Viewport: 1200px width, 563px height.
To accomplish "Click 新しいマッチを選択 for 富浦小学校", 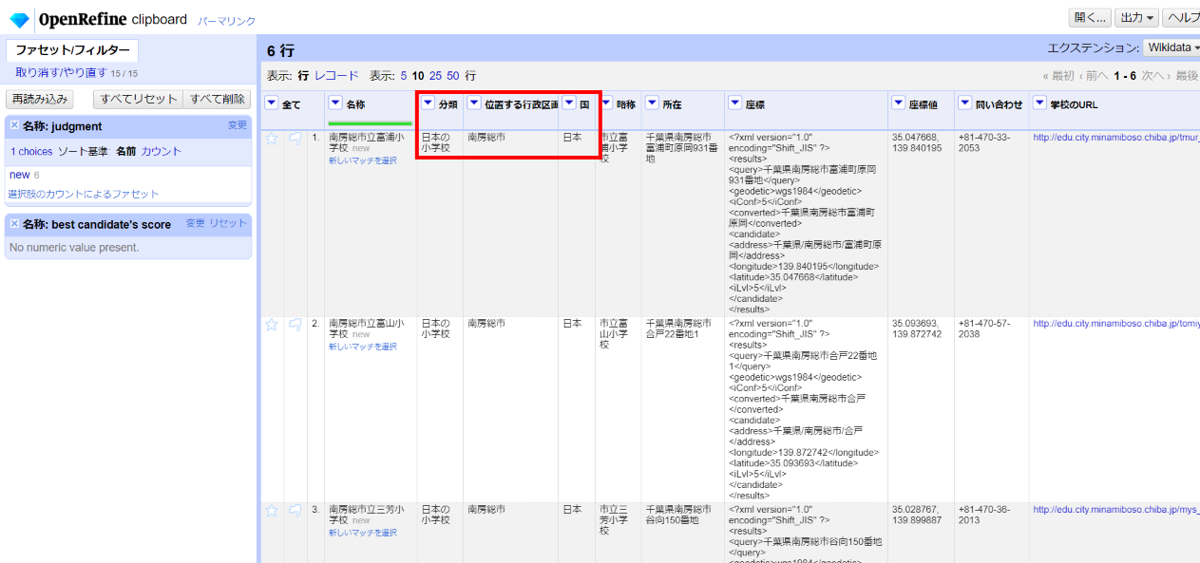I will pyautogui.click(x=363, y=160).
